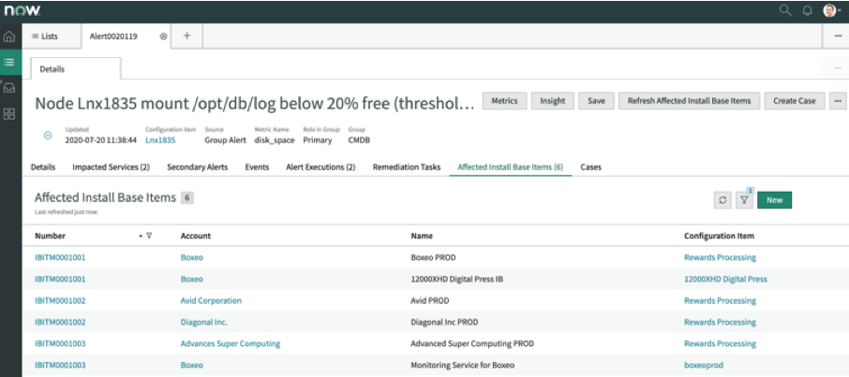Open the Events tab
This screenshot has width=849, height=377.
(257, 167)
